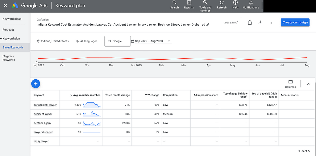Click Account status column header
The width and height of the screenshot is (316, 156).
289,95
